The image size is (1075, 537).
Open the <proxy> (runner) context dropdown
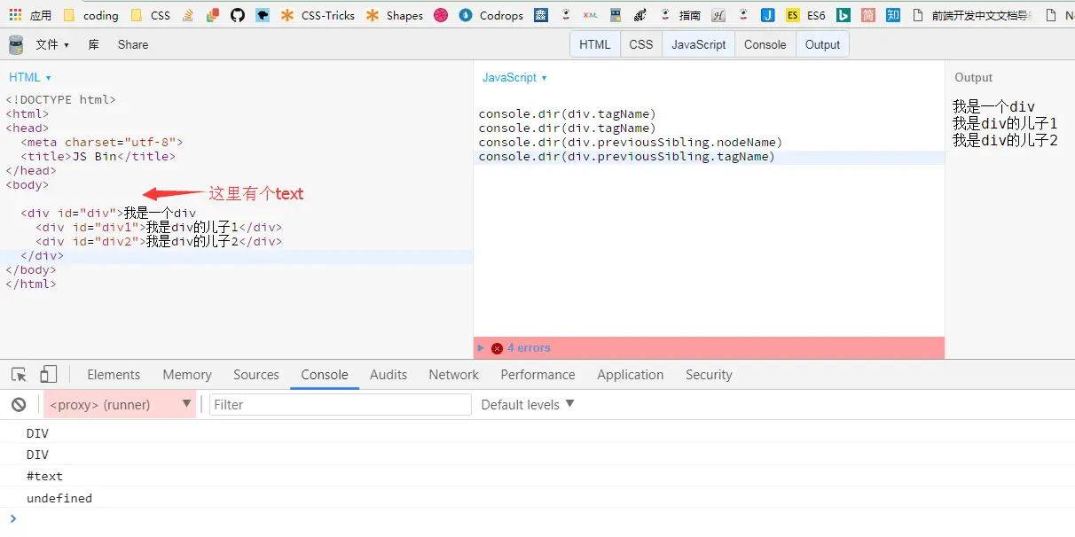click(x=120, y=405)
